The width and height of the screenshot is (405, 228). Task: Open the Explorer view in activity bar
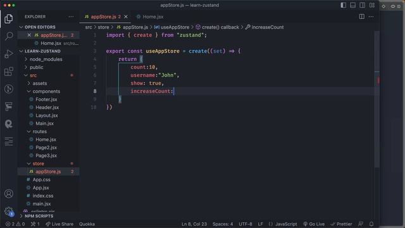pyautogui.click(x=8, y=19)
